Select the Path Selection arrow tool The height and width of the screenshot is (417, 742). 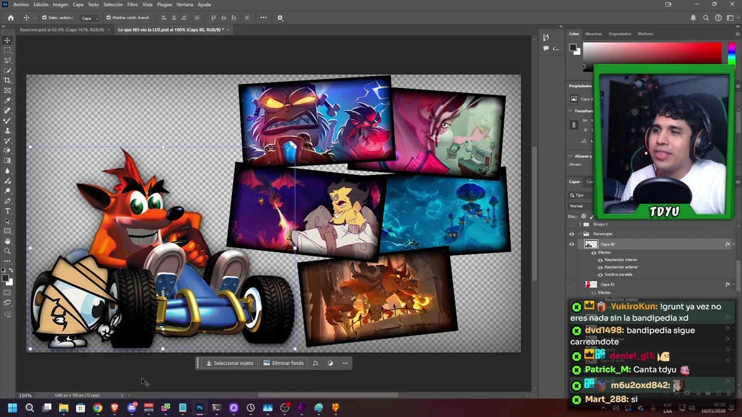[8, 221]
